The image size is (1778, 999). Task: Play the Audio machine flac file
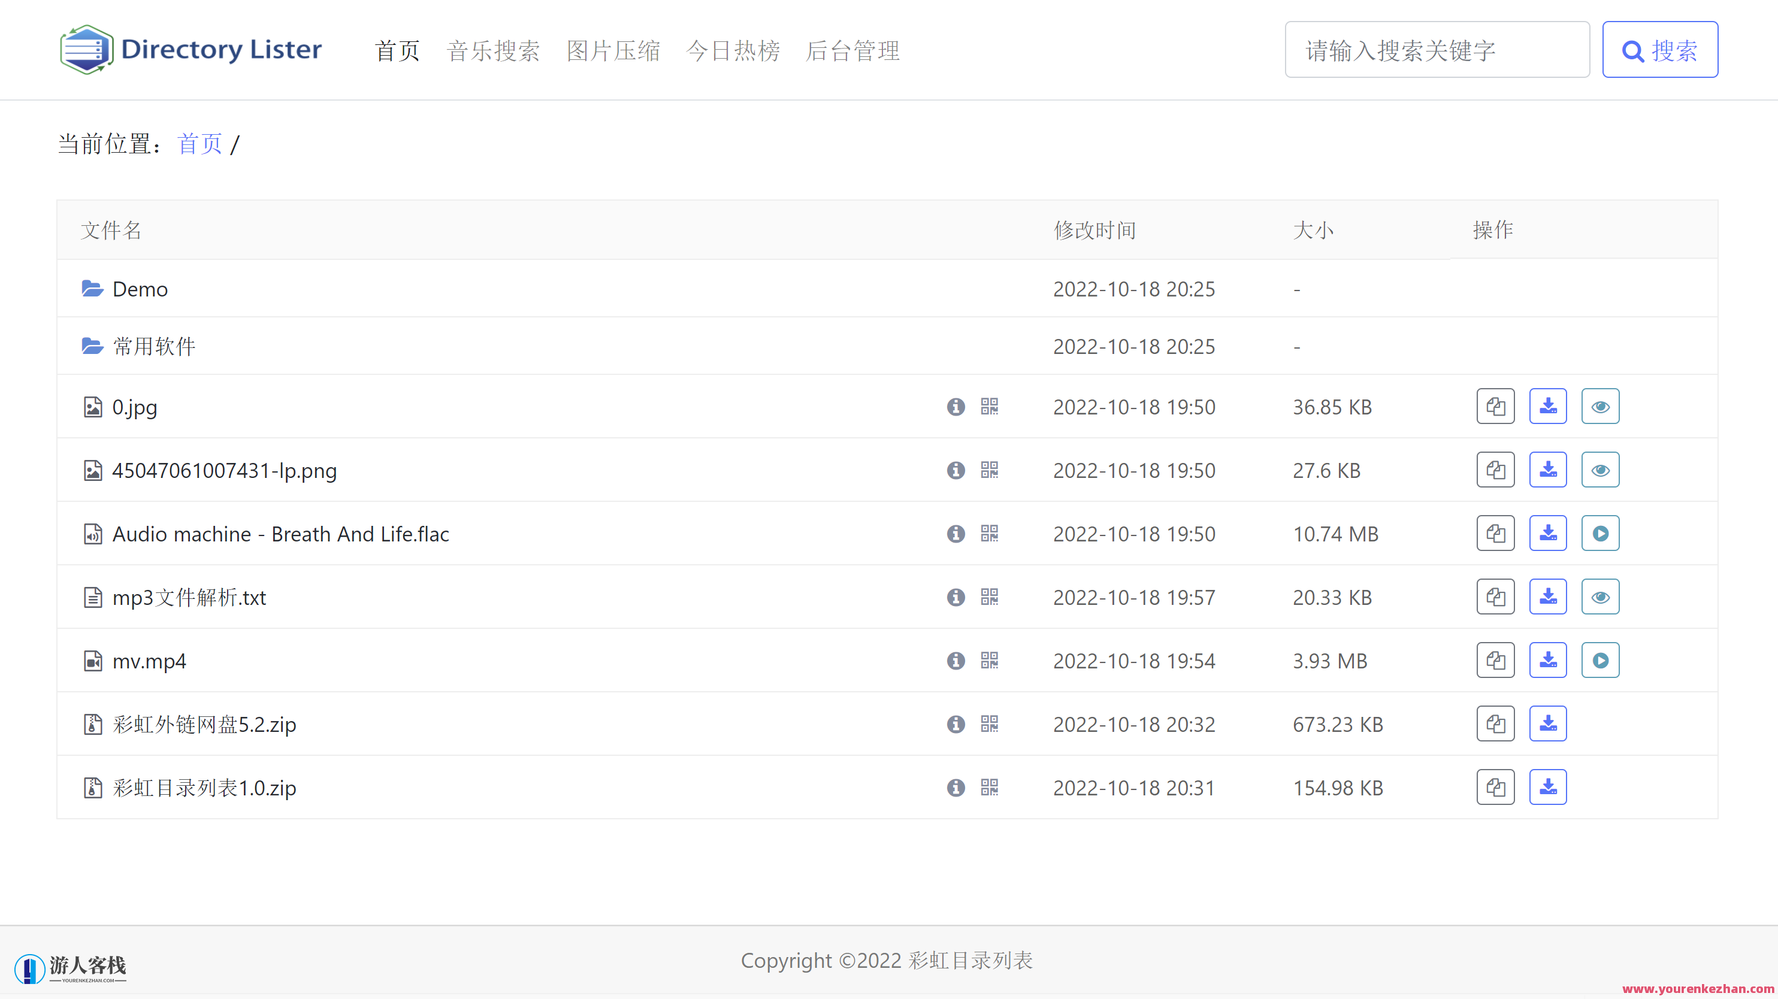point(1600,533)
